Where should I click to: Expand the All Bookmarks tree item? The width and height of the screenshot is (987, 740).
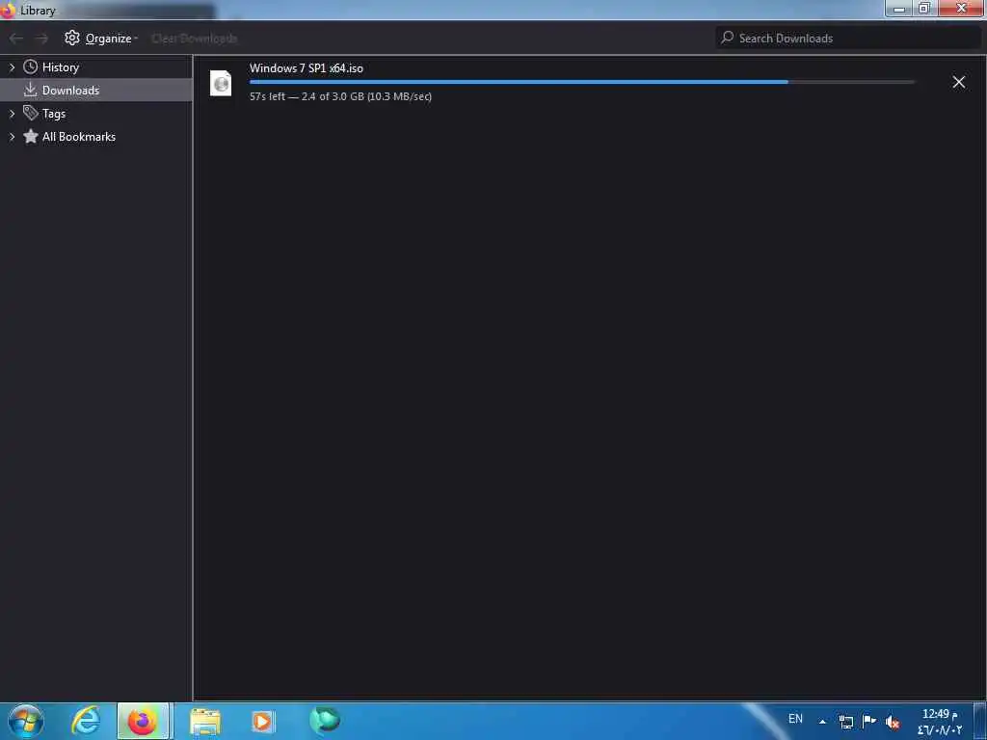coord(12,137)
